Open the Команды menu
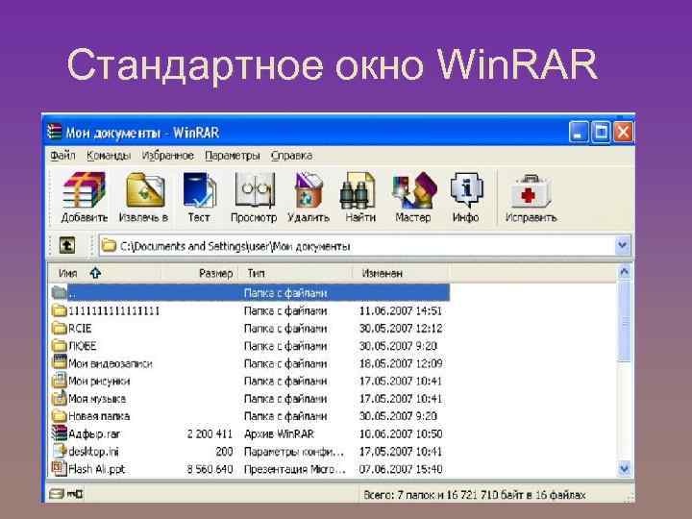The height and width of the screenshot is (519, 692). coord(109,156)
